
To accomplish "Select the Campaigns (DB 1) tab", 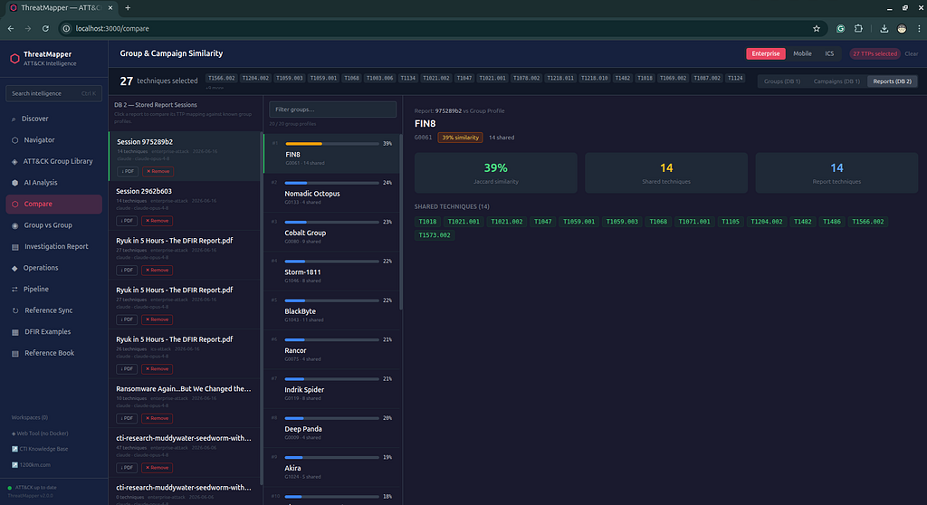I will (836, 81).
